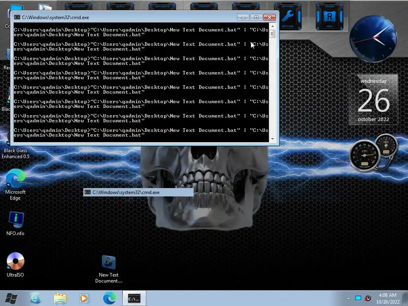This screenshot has height=306, width=408.
Task: Click the cmd scrollbar thumb
Action: 273,34
